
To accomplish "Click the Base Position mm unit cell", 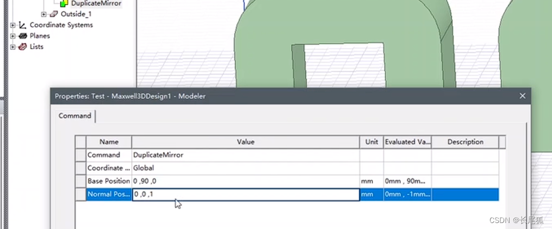I will coord(371,181).
